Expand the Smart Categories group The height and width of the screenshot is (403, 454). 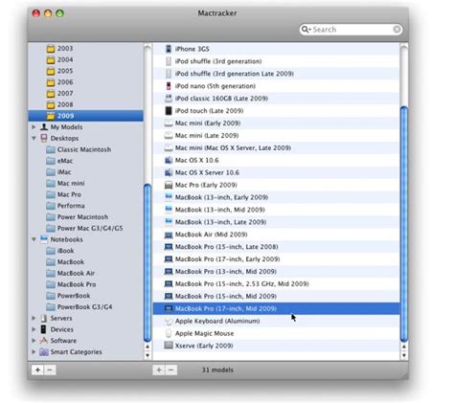click(x=34, y=352)
